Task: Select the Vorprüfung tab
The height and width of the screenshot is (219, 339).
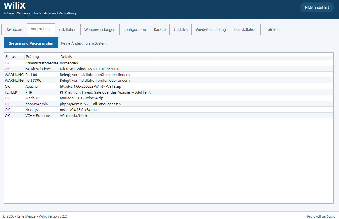Action: tap(41, 29)
